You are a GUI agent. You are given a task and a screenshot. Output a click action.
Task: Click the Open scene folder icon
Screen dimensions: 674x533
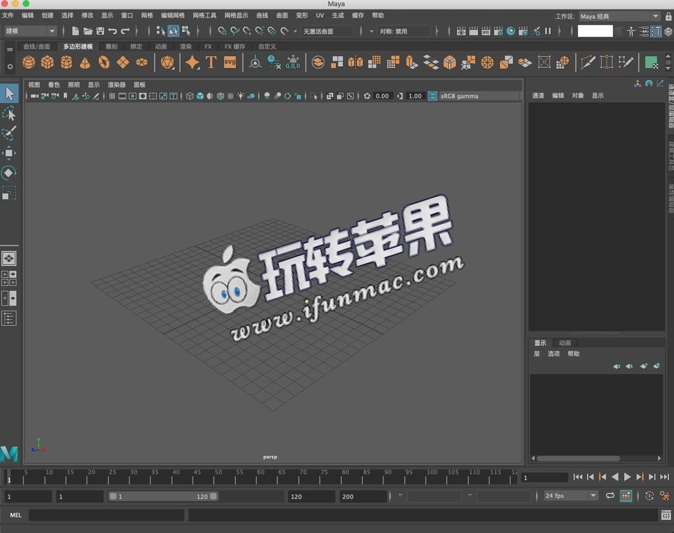tap(88, 31)
